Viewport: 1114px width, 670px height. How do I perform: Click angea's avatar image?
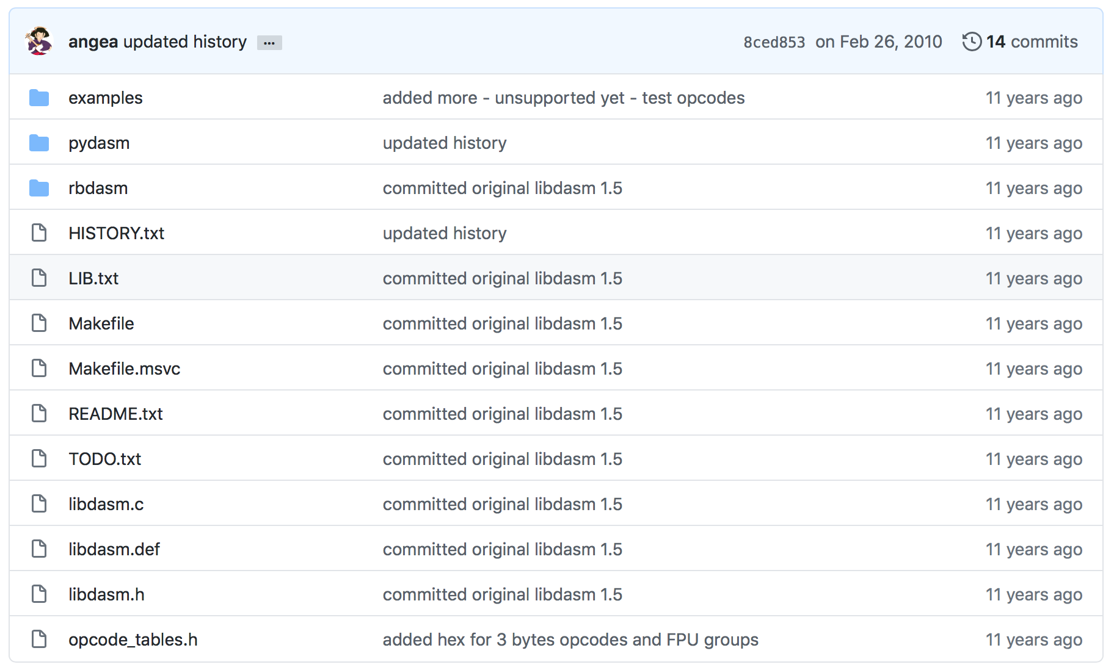coord(39,41)
